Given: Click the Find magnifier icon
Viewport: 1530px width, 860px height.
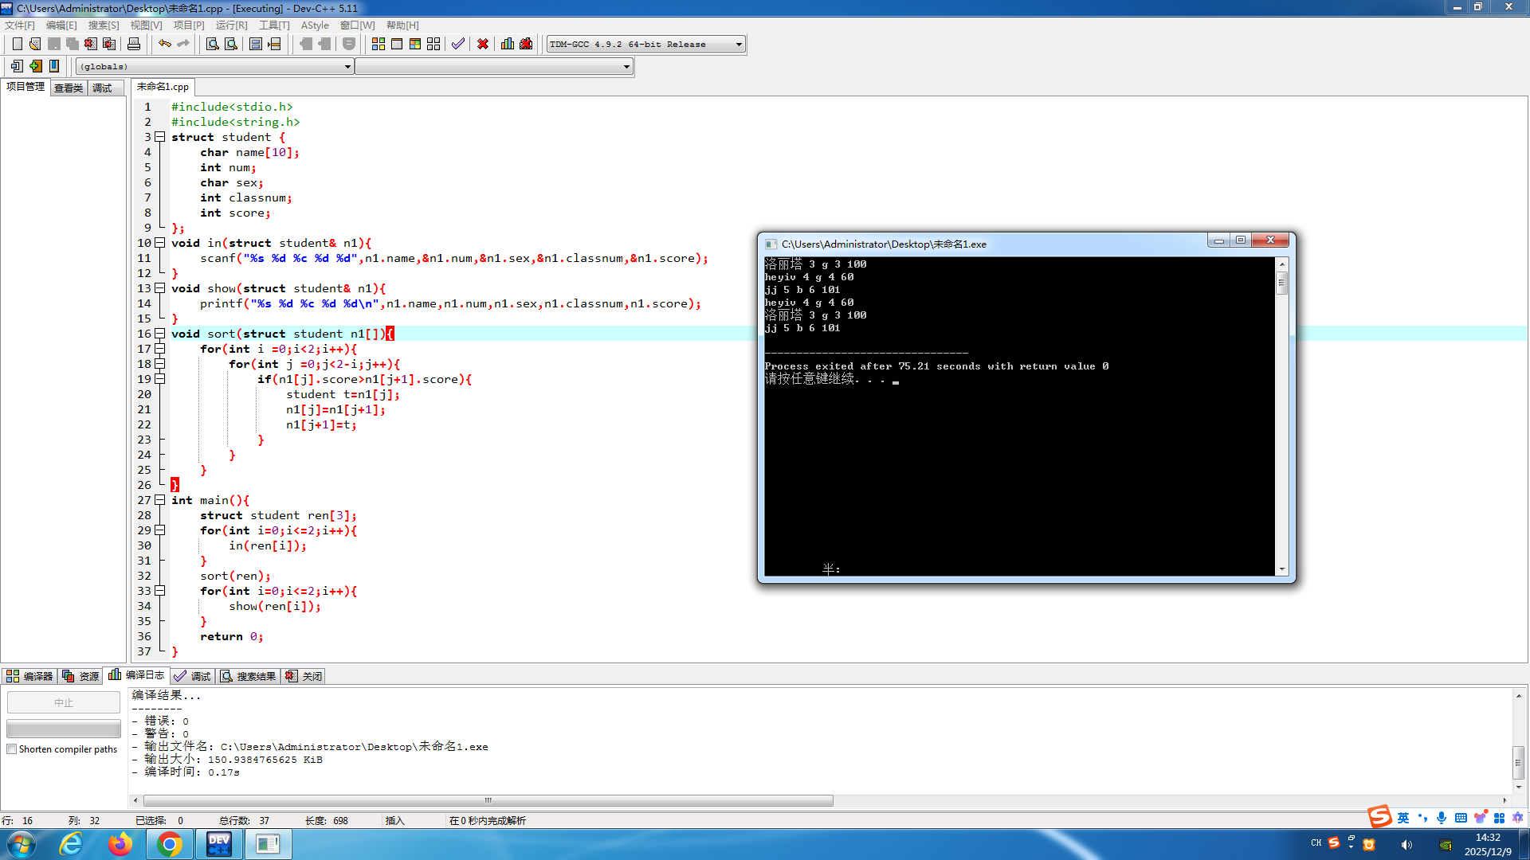Looking at the screenshot, I should [212, 44].
